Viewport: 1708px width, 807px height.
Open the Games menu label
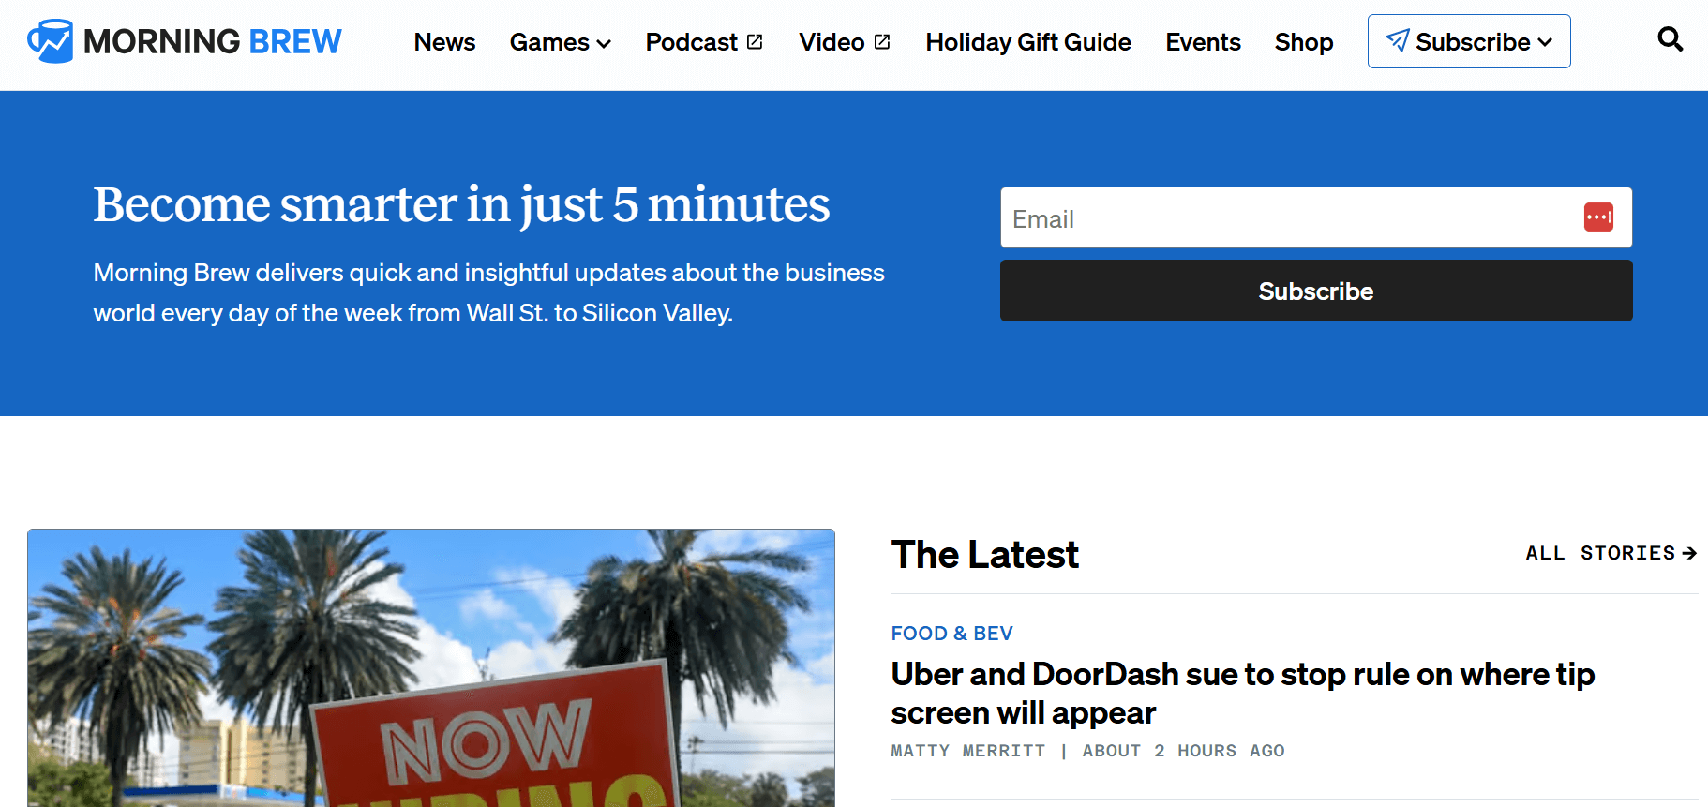coord(549,42)
